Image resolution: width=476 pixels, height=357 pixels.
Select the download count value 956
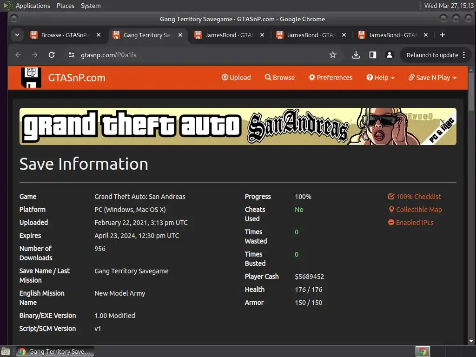pos(100,249)
